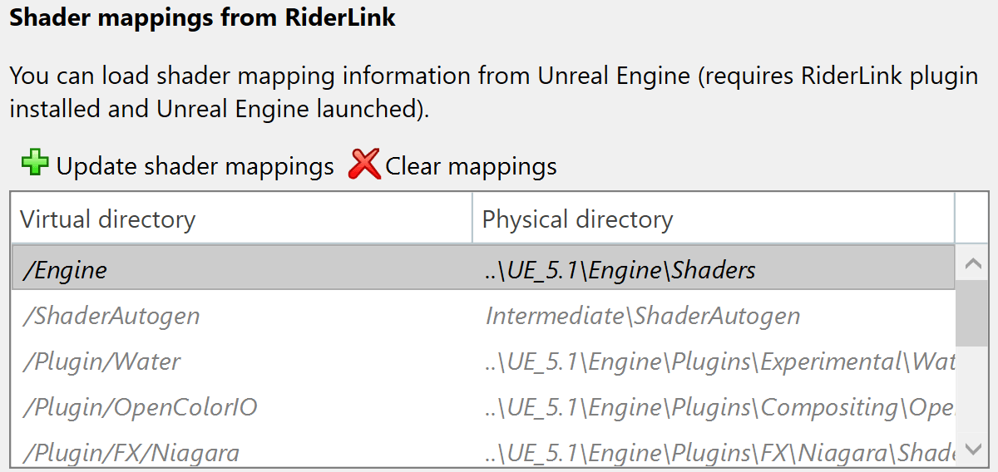Click the Plugins\FX\Niagara physical path cell
Screen dimensions: 998x472
720,452
